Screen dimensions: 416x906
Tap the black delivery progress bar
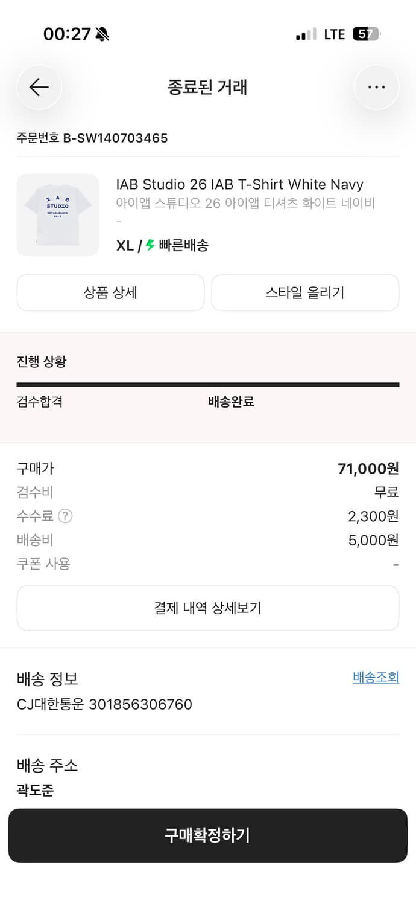tap(208, 383)
